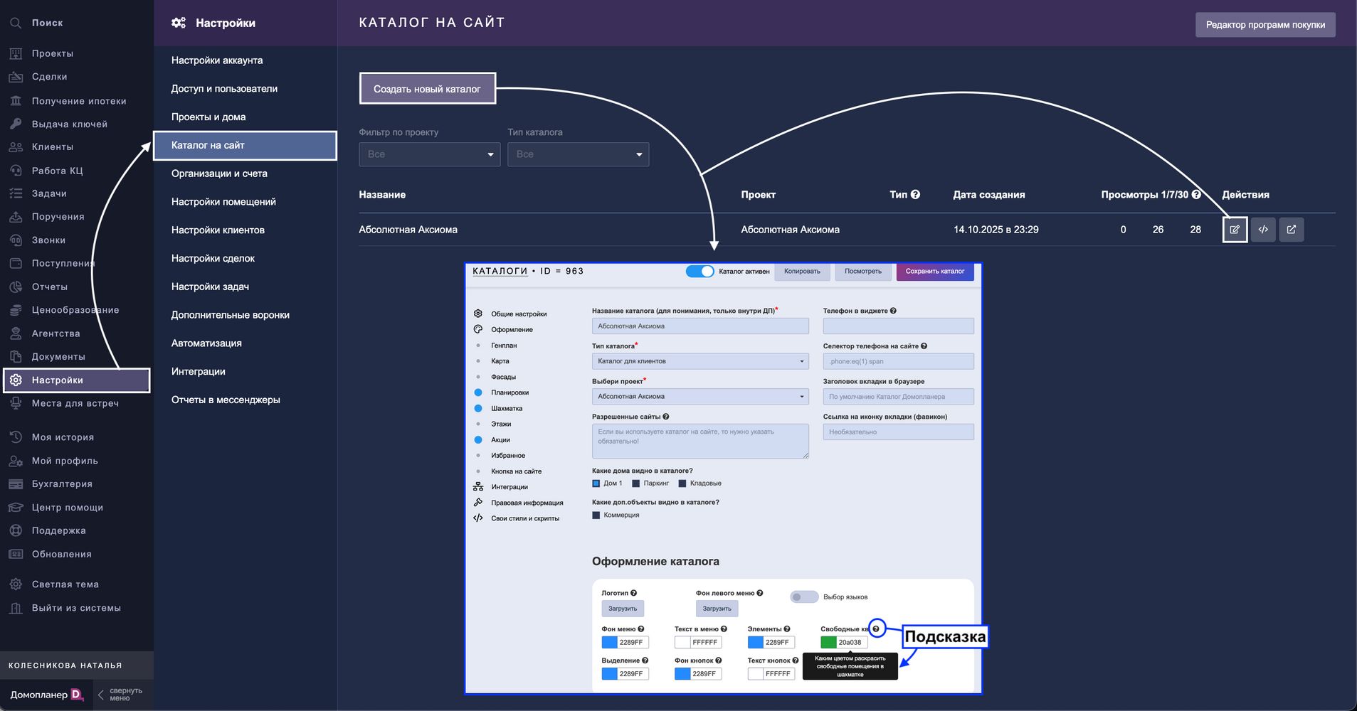Click the edit catalog pencil icon
Image resolution: width=1357 pixels, height=711 pixels.
(x=1235, y=230)
